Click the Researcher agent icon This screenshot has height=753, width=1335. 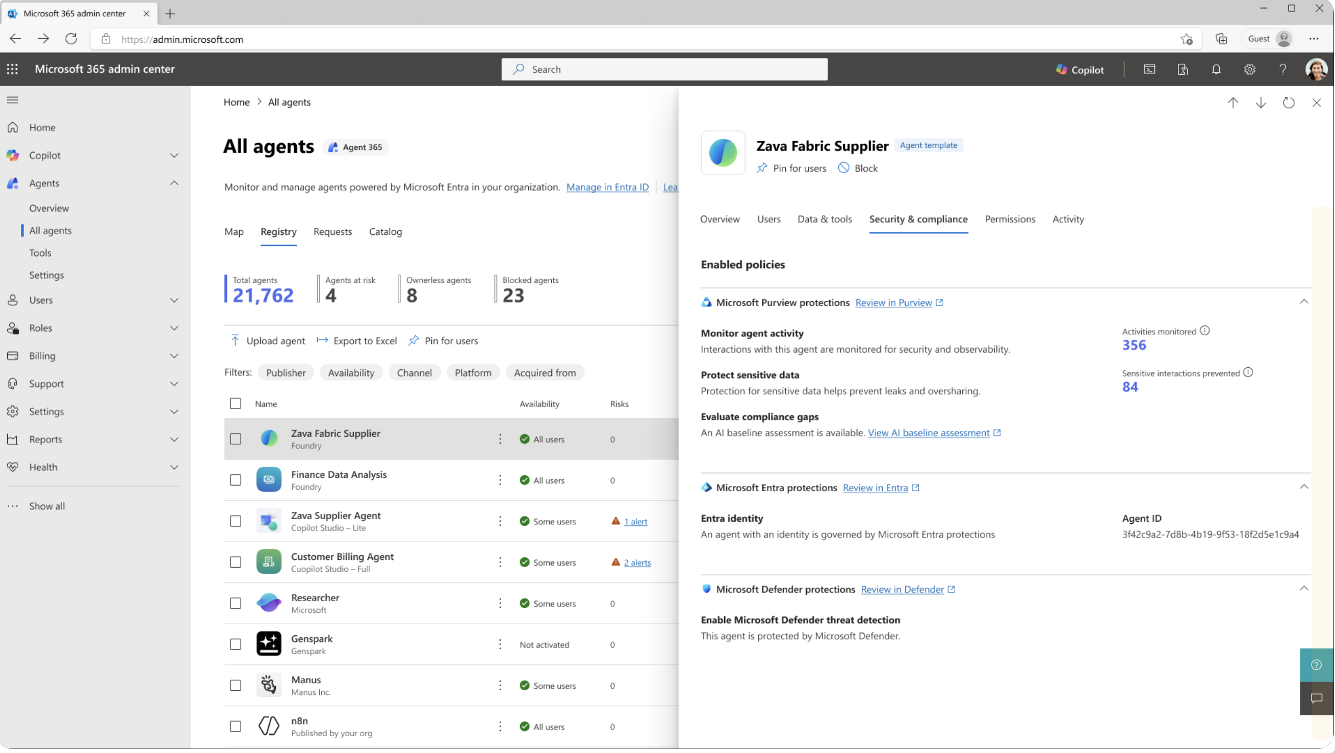coord(269,603)
